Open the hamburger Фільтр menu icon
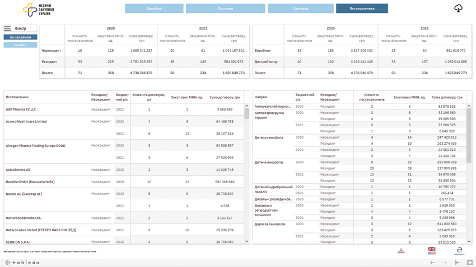 point(7,28)
